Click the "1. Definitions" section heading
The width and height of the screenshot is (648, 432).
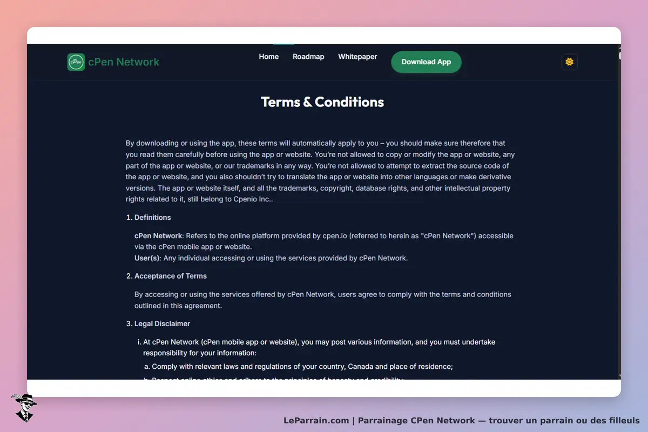pyautogui.click(x=148, y=218)
